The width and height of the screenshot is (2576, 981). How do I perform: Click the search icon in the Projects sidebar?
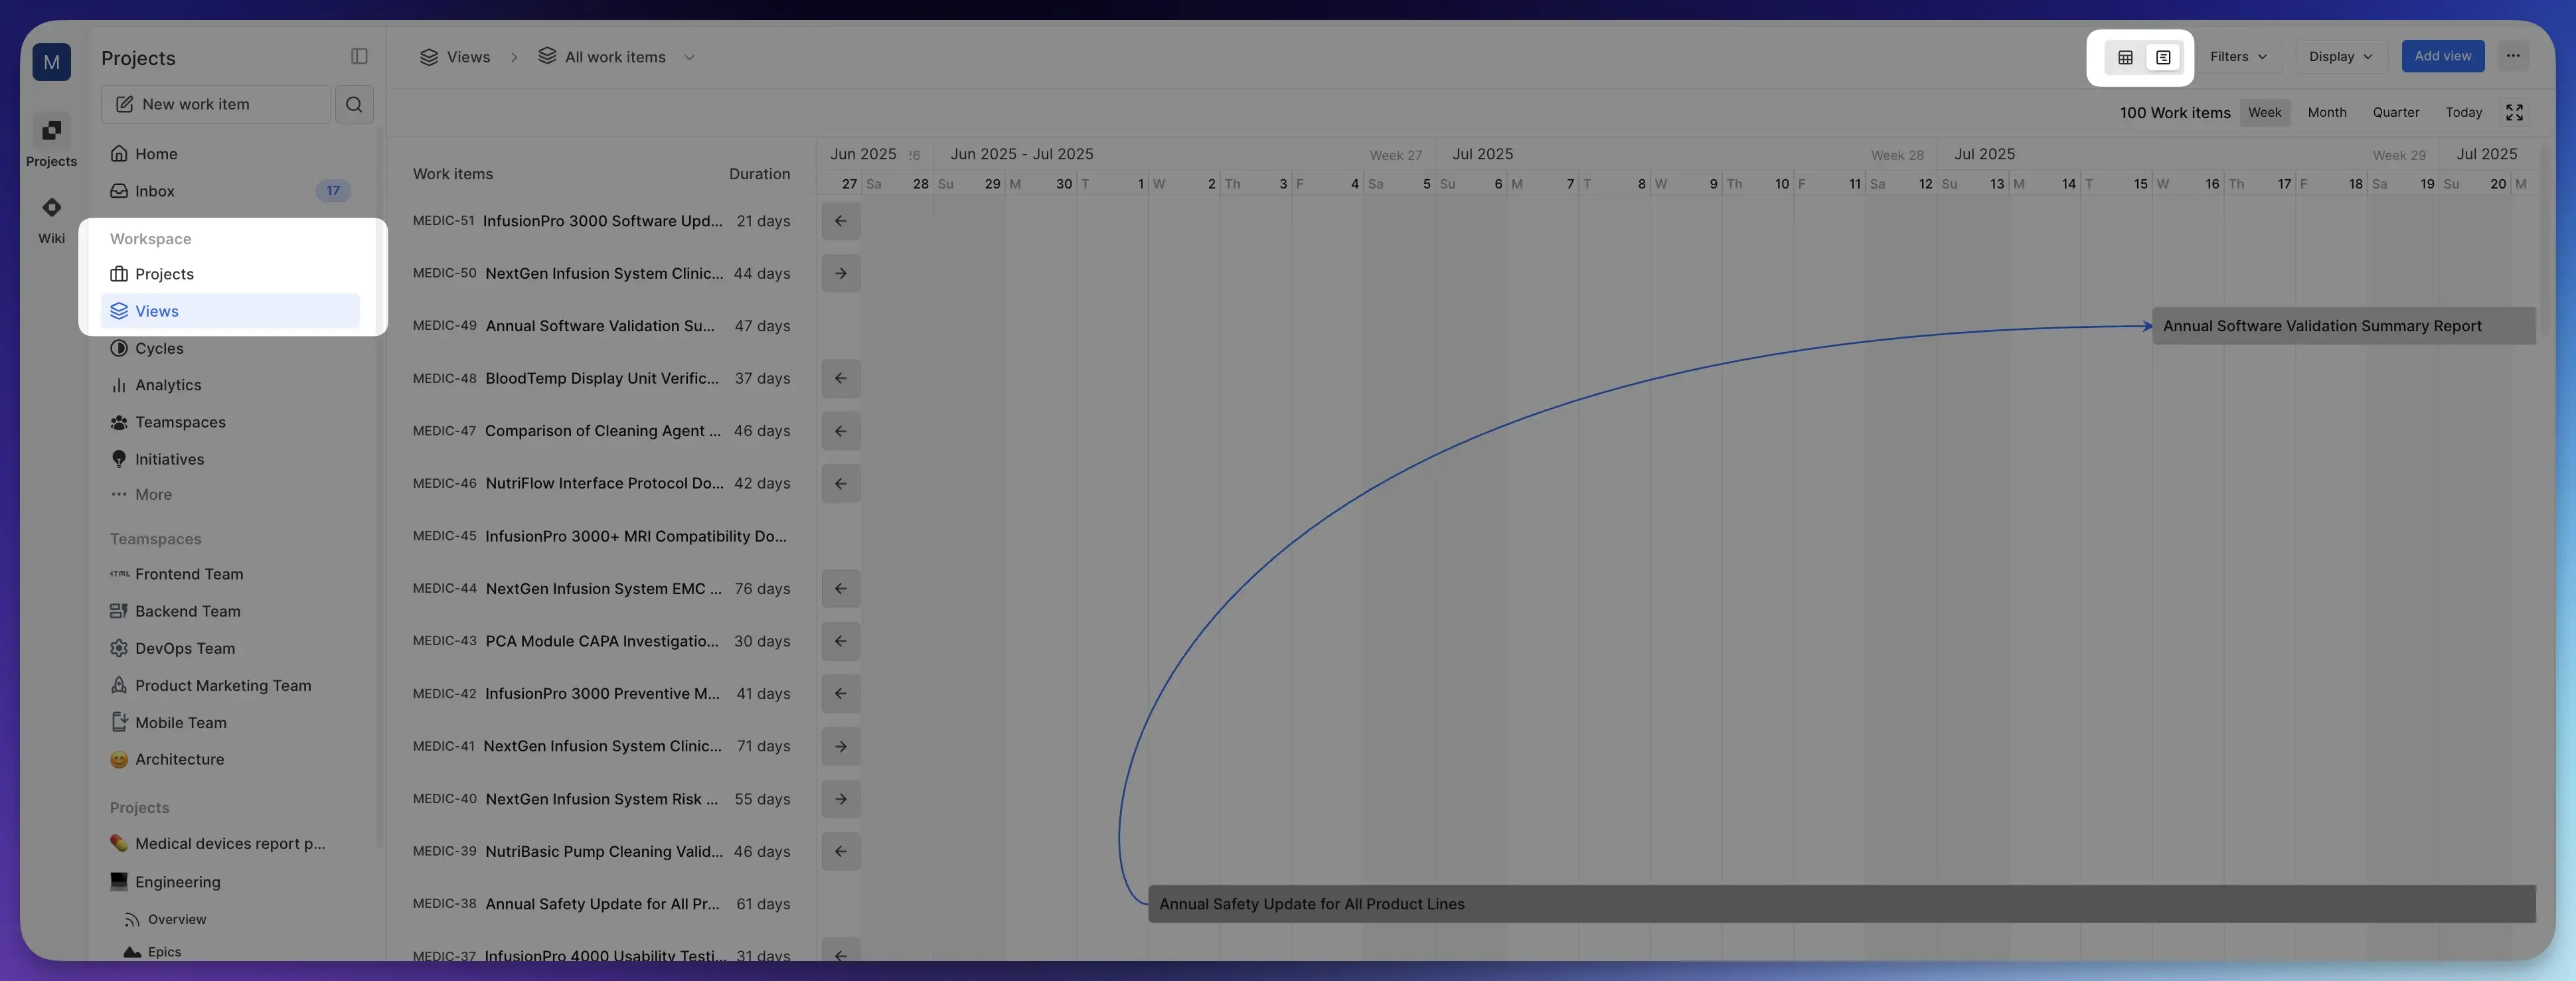tap(354, 104)
